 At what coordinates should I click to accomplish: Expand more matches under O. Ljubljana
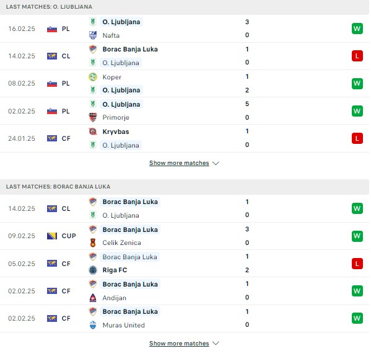click(x=179, y=163)
